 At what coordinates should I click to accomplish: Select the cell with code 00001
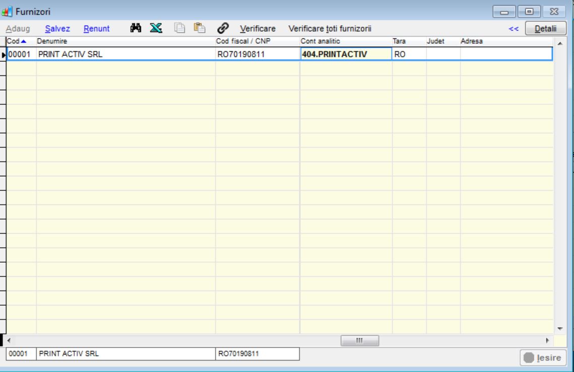pos(21,54)
